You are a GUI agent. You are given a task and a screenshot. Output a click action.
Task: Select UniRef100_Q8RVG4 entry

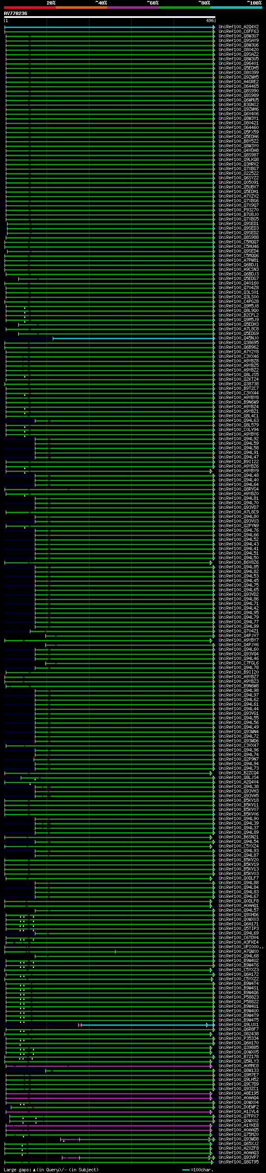click(x=239, y=489)
